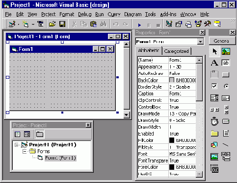Select the Label tool (letter A)
Screen dimensions: 237x183
214,63
